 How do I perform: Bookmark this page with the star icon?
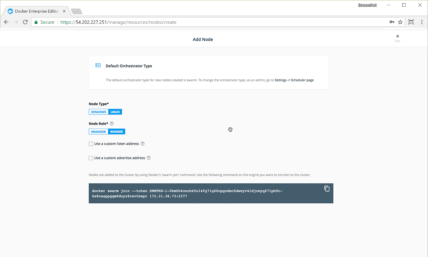point(400,22)
